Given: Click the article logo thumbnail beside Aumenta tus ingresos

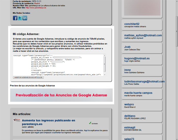Looking at the screenshot, I should pos(17,121).
